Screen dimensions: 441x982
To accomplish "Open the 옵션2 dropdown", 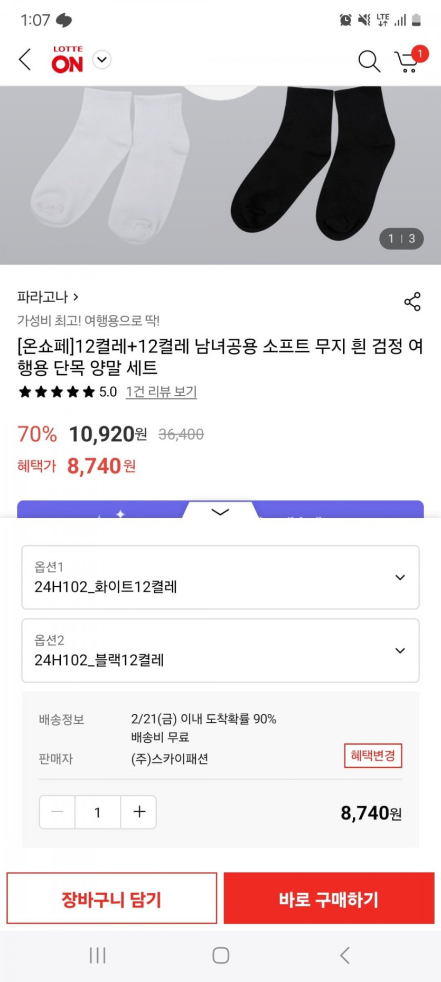I will coord(220,650).
